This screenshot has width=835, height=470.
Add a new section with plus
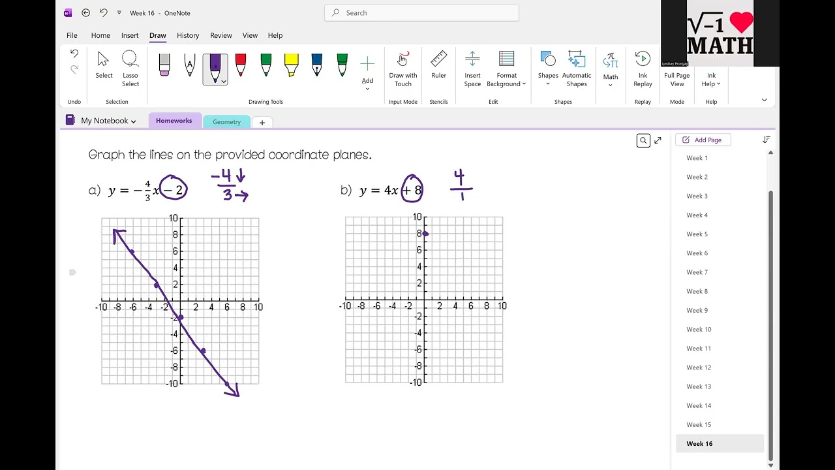tap(262, 123)
